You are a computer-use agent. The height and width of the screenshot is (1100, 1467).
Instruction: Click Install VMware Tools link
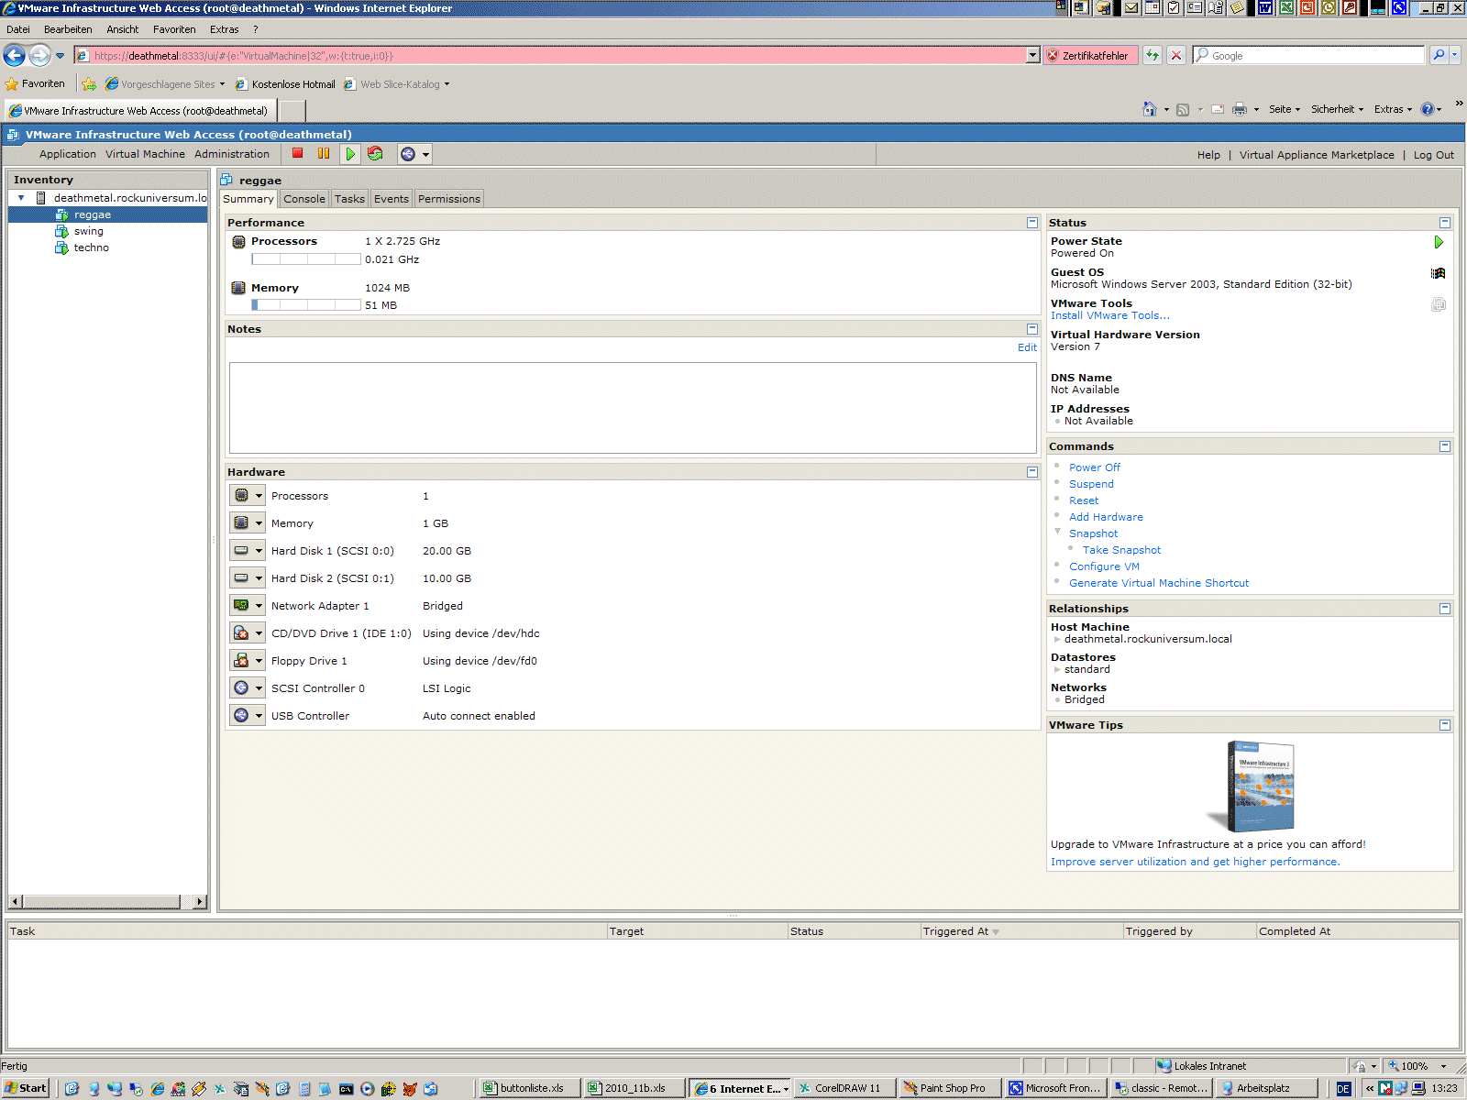pyautogui.click(x=1109, y=315)
